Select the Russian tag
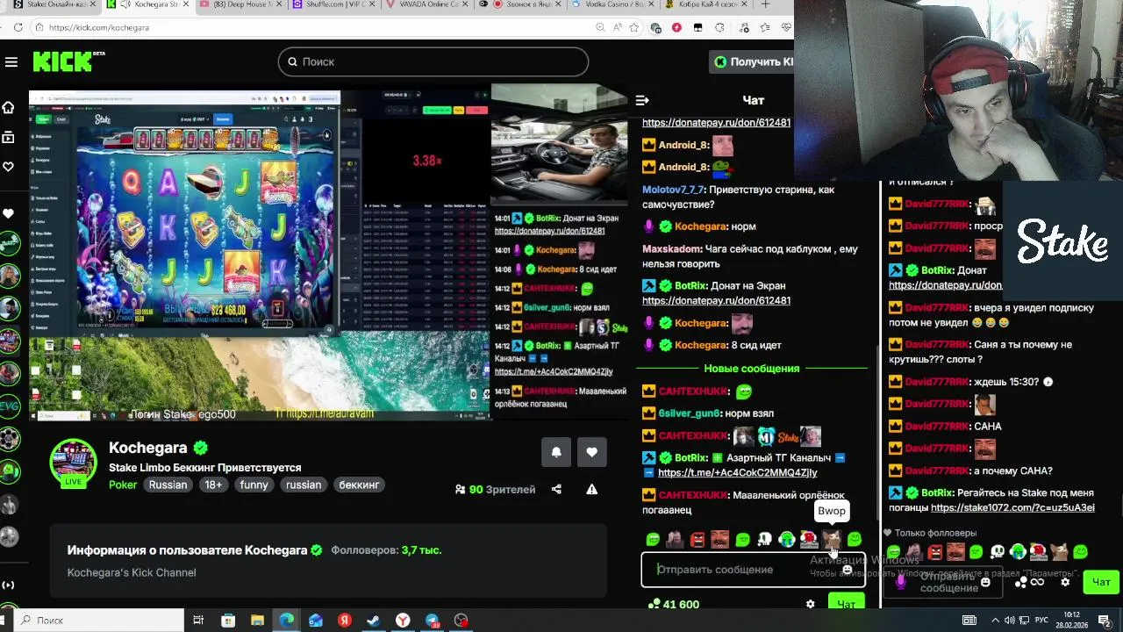 click(x=168, y=485)
